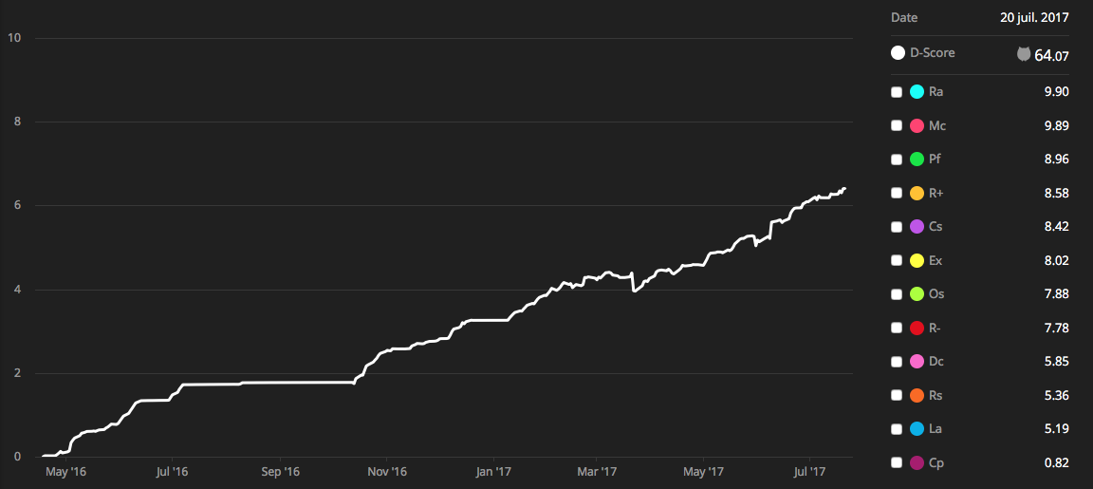This screenshot has width=1093, height=489.
Task: Click the lime Os color dot
Action: click(x=917, y=293)
